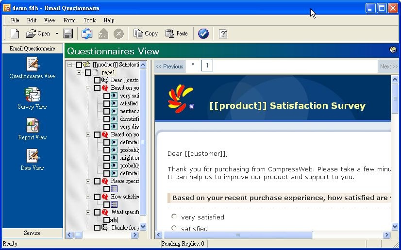Open the View menu

tap(50, 20)
